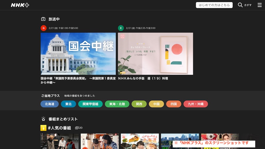Viewport: 265px width, 149px height.
Task: Select the 東北 region button
Action: [68, 104]
